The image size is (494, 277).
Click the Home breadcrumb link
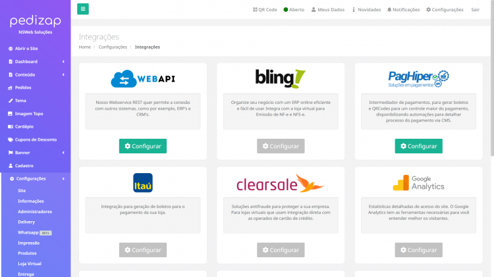point(84,47)
